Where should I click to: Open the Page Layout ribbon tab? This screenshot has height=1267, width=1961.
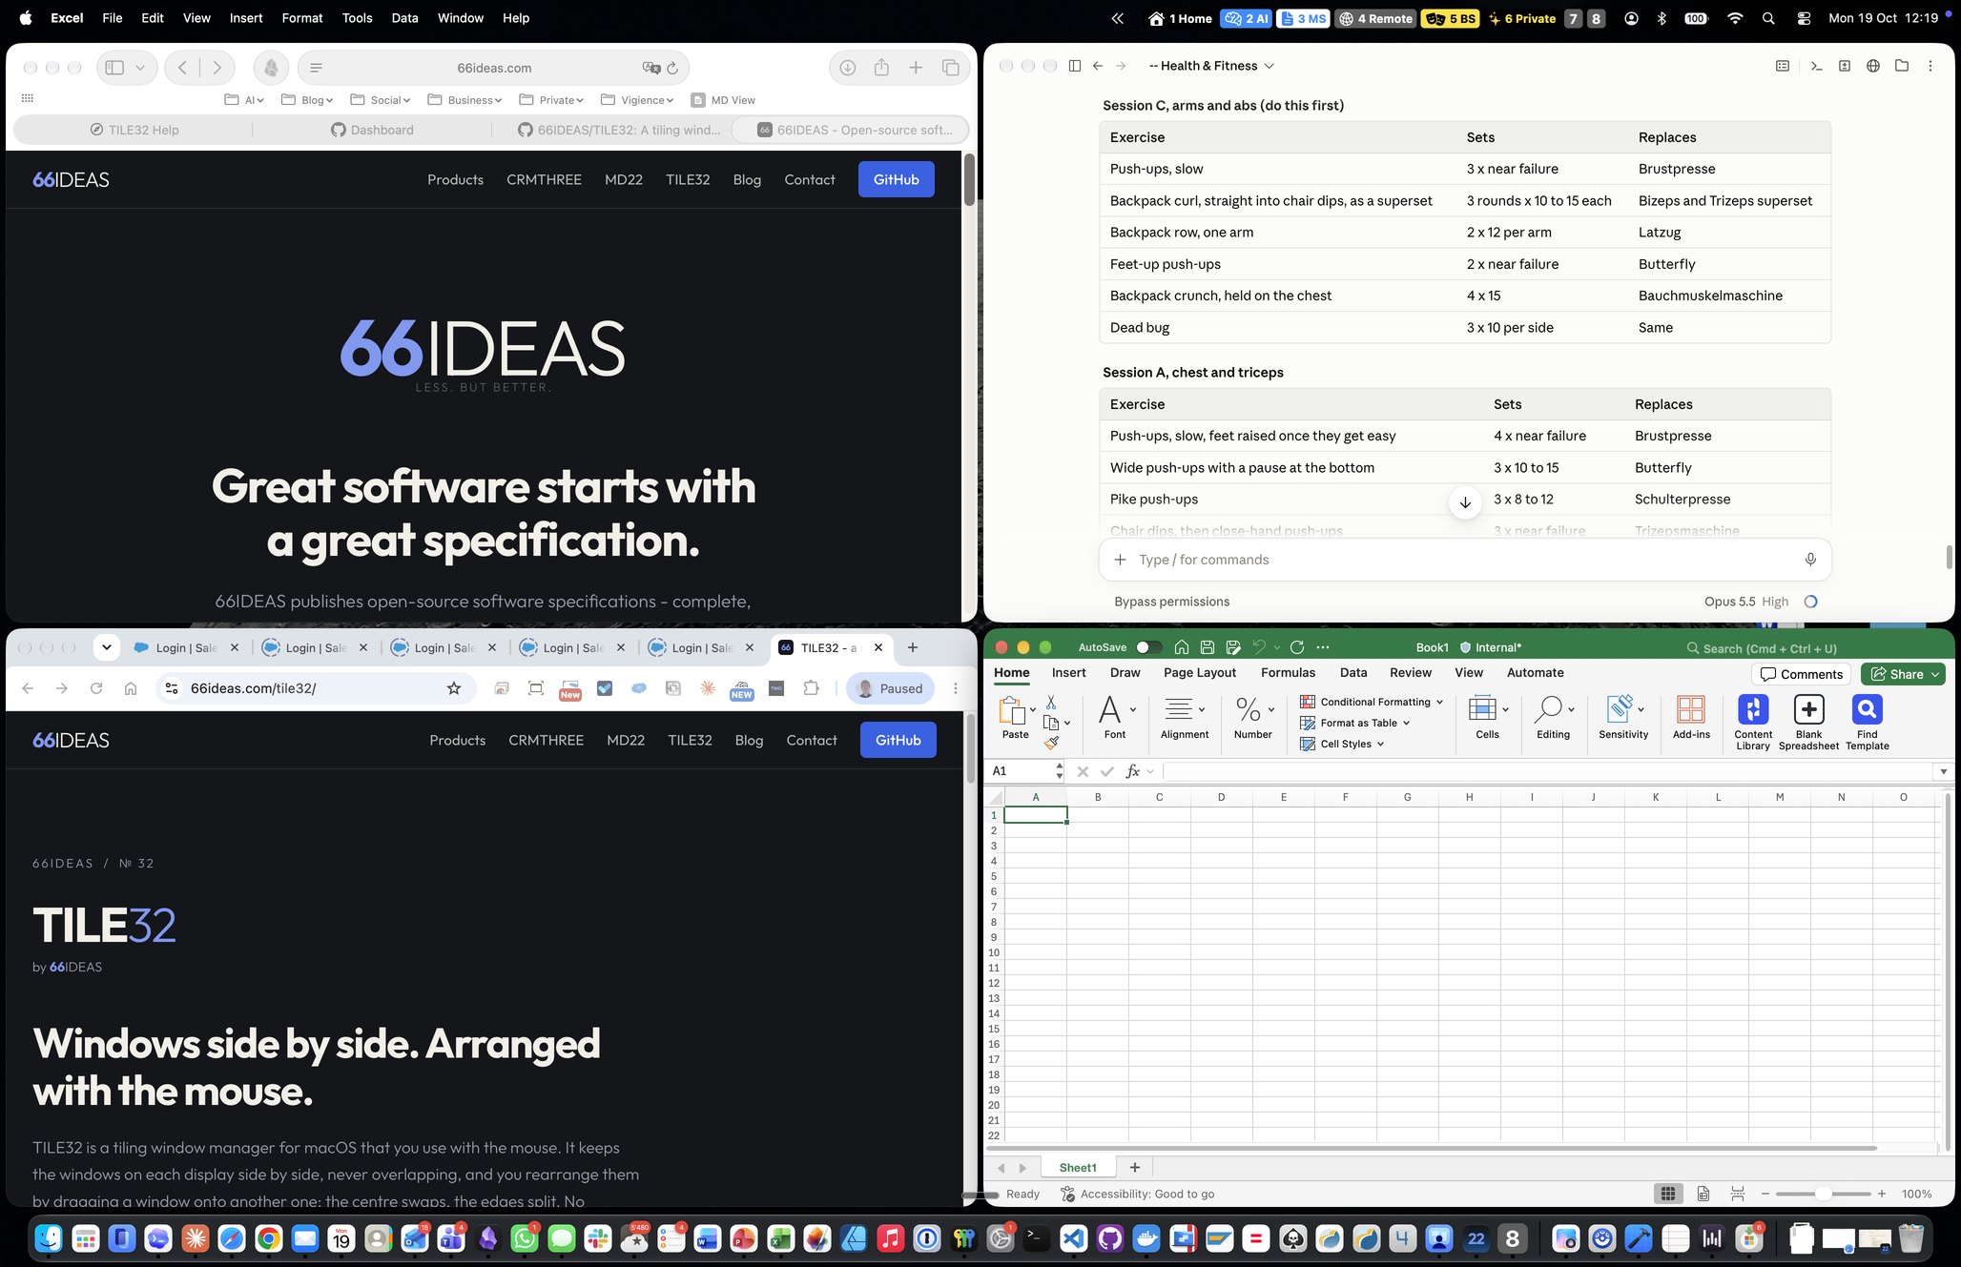1200,672
